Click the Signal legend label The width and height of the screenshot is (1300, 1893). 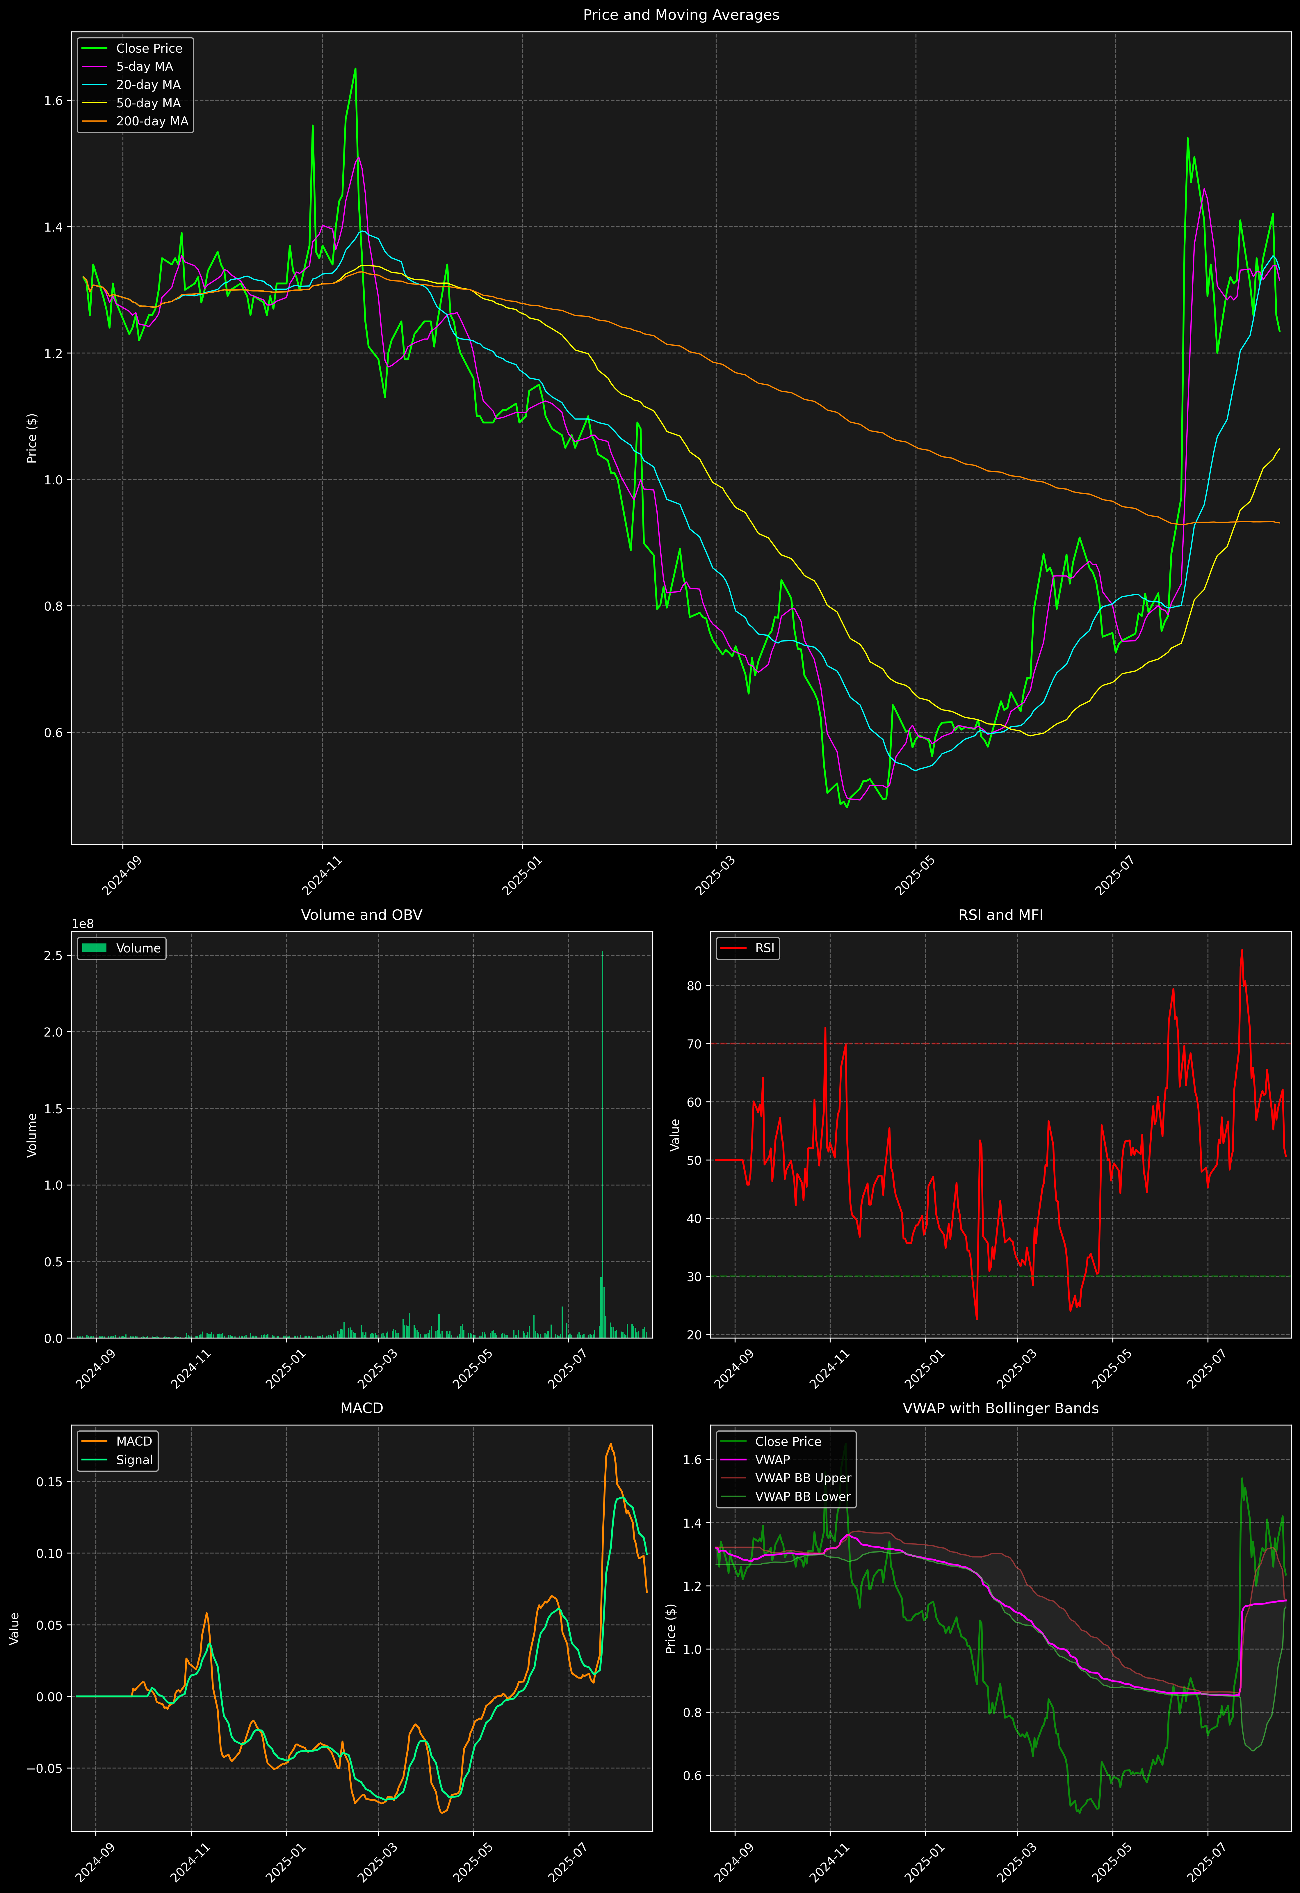134,1460
